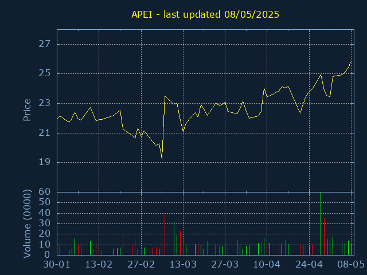Click the volume axis value 40

pos(45,213)
